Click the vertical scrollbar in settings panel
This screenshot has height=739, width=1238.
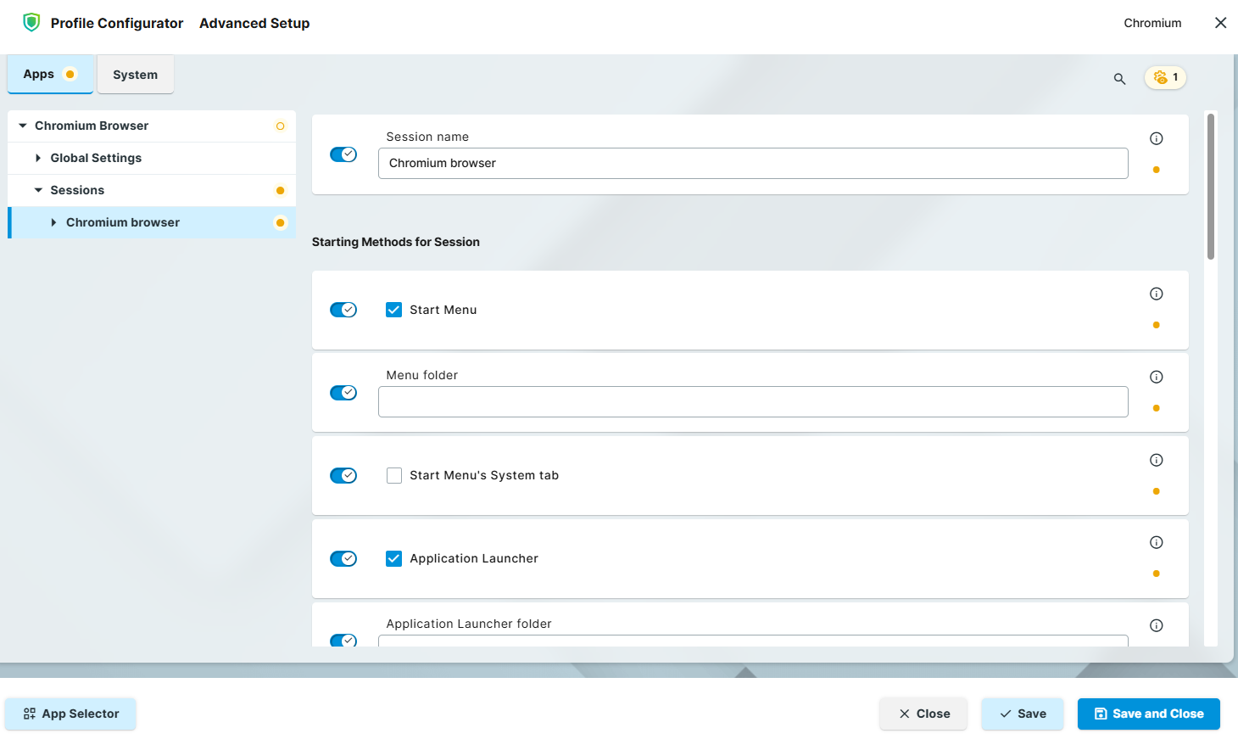(1210, 187)
